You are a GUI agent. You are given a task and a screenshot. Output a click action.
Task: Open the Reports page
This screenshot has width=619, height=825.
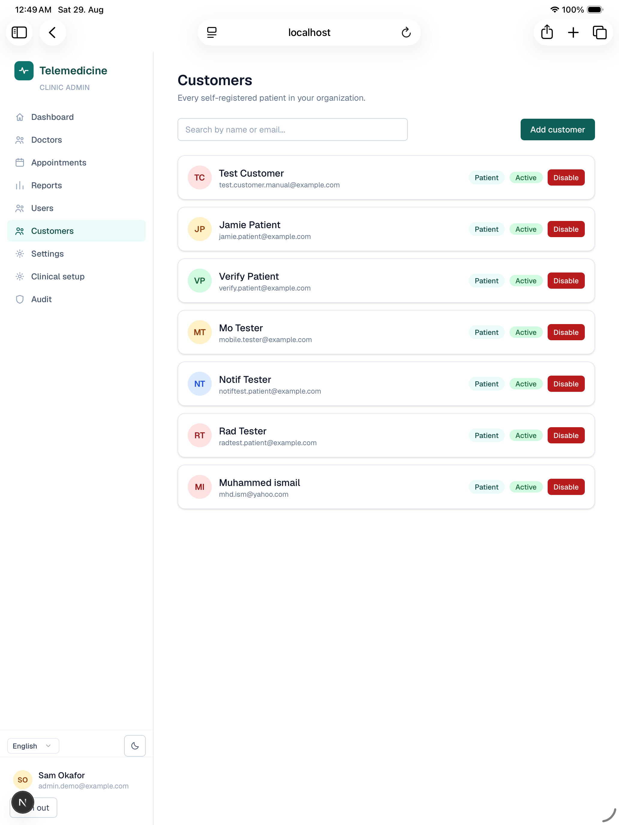[76, 185]
